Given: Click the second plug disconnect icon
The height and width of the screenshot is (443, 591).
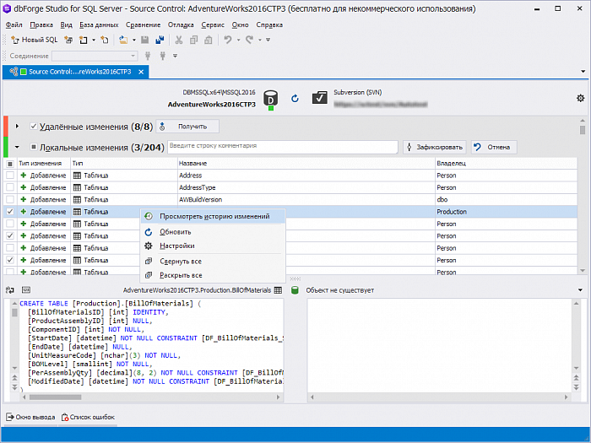Looking at the screenshot, I should pyautogui.click(x=162, y=56).
